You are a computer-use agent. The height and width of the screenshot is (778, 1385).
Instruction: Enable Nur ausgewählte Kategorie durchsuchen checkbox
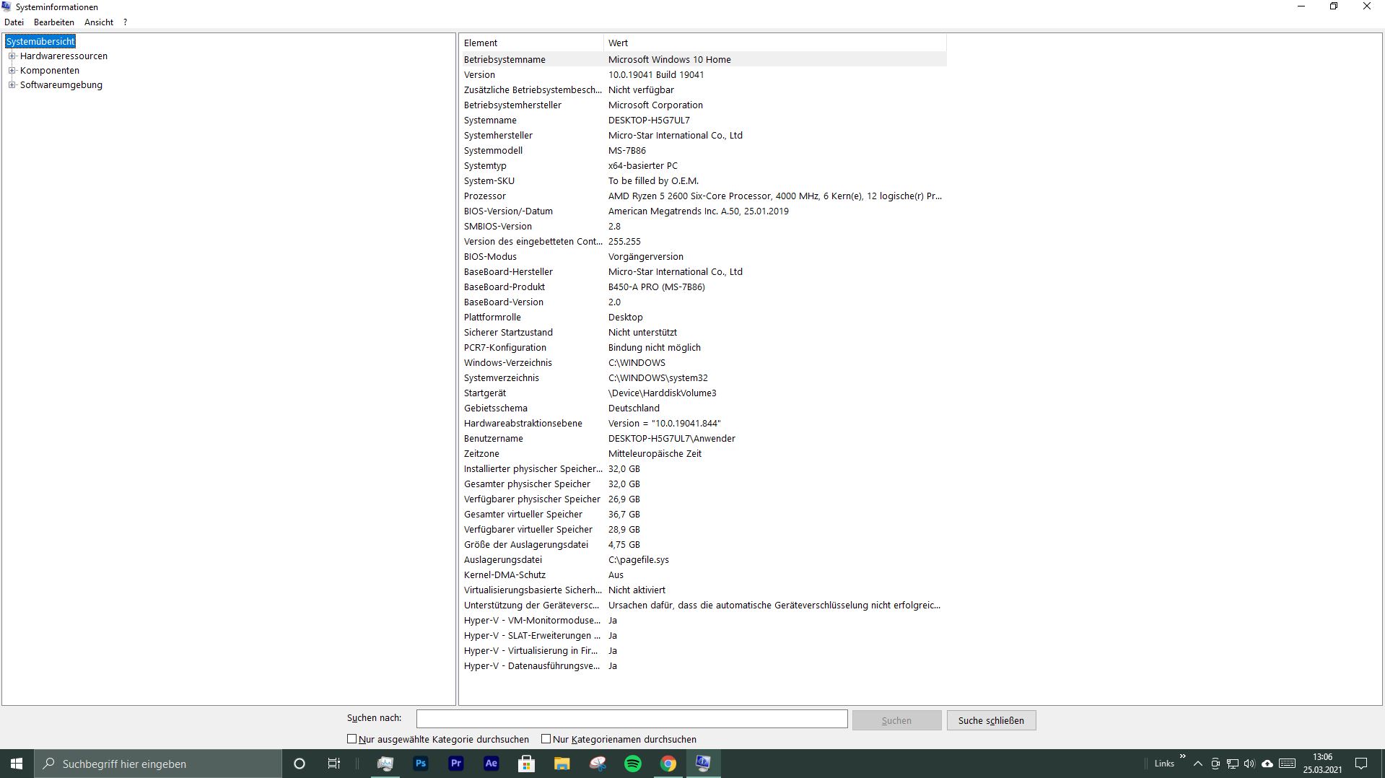pos(352,739)
